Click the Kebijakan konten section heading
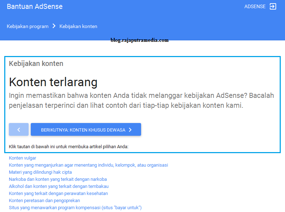The width and height of the screenshot is (285, 212). [36, 63]
